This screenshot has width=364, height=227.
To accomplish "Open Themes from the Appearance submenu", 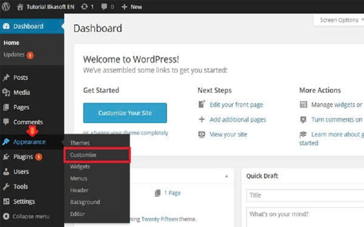I will coord(80,143).
